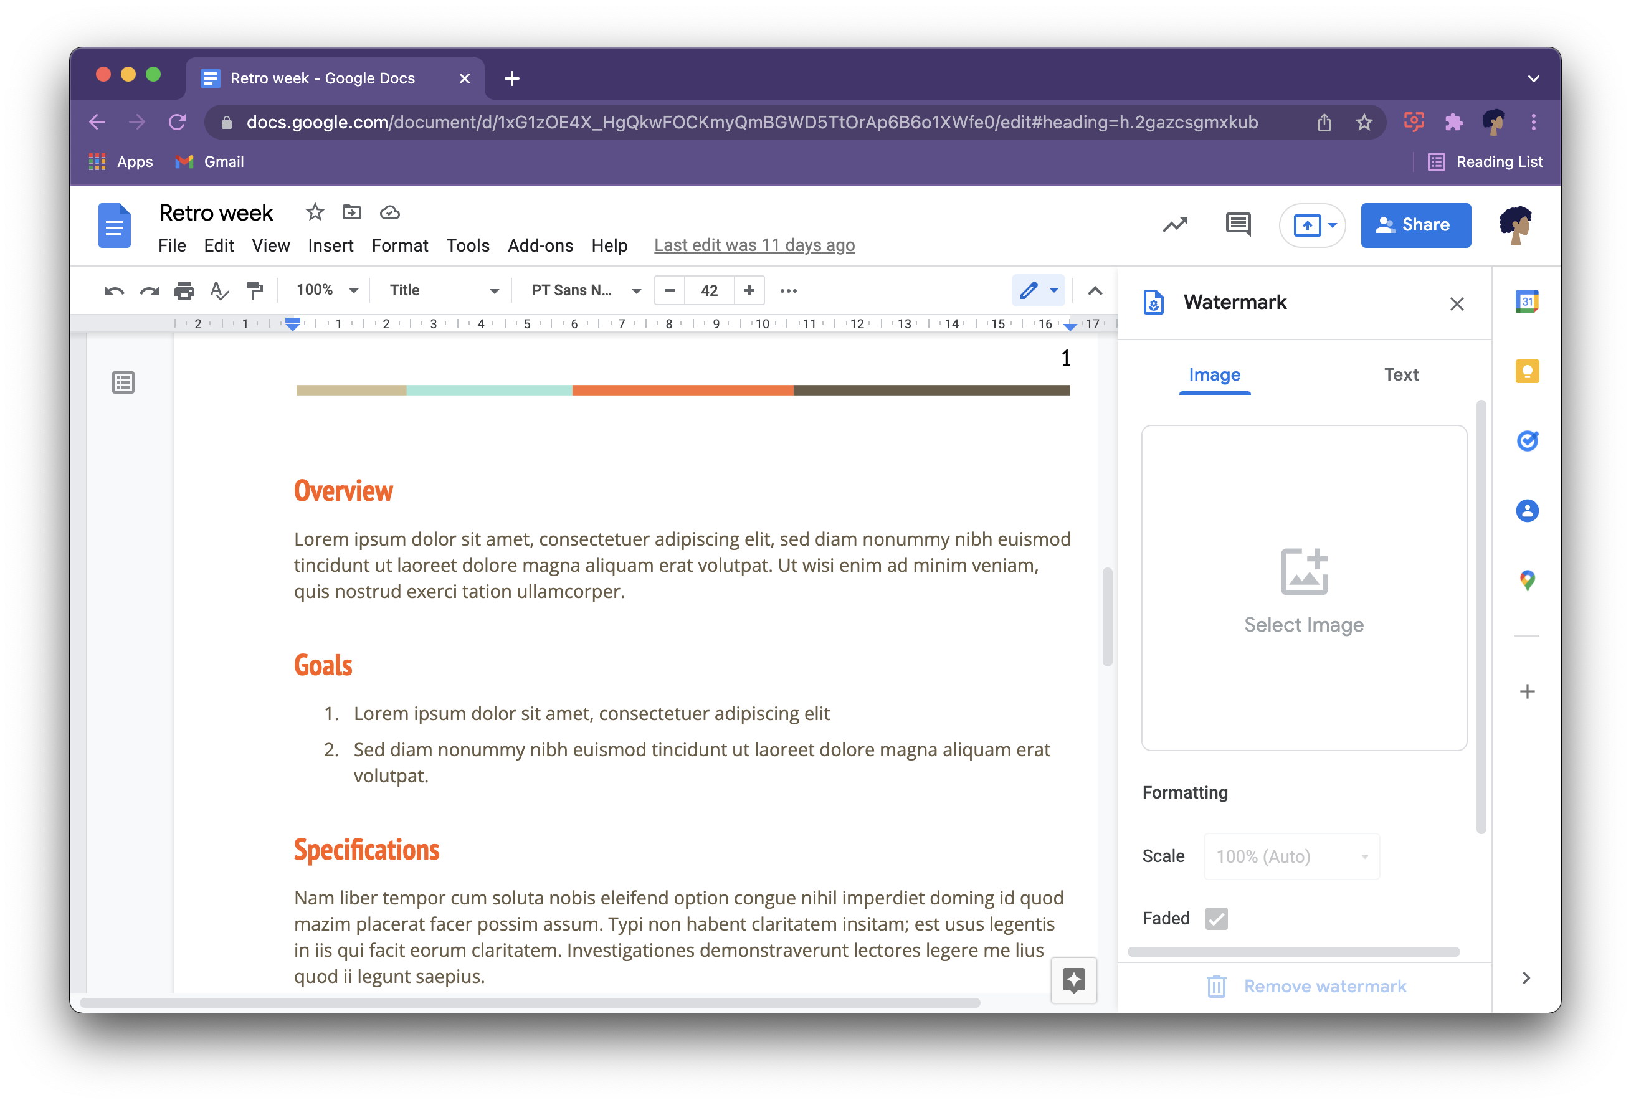The height and width of the screenshot is (1105, 1631).
Task: Click the commenting/speech bubble icon
Action: [x=1239, y=224]
